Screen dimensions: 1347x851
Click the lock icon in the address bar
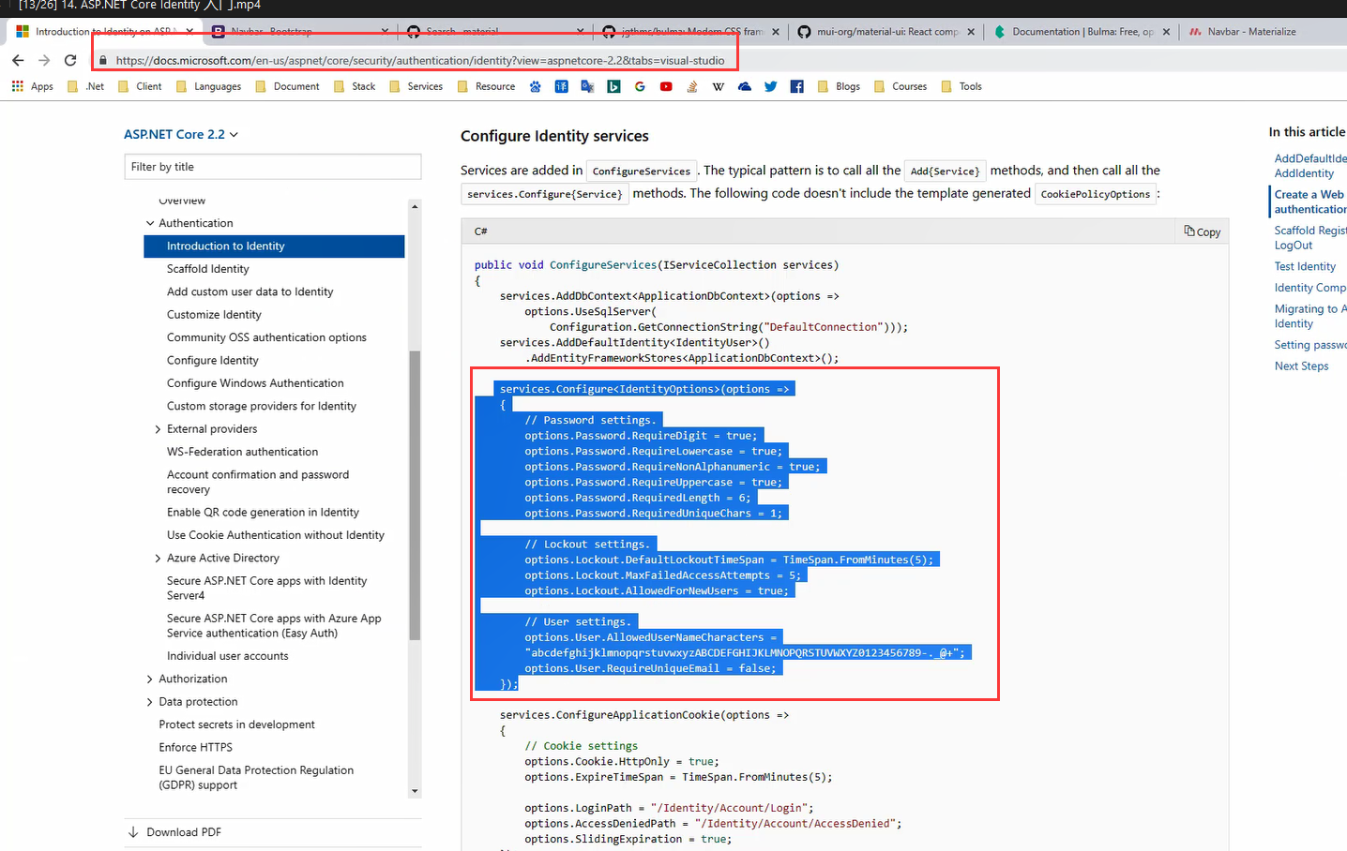103,60
